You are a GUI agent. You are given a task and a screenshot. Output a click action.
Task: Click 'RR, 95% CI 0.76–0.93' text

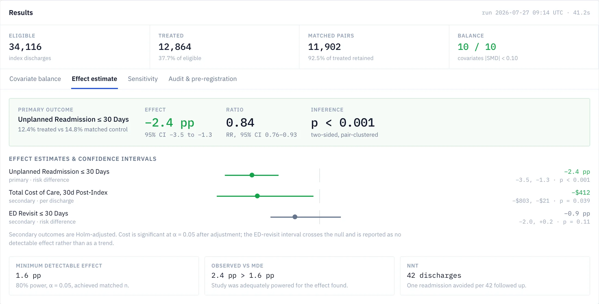point(261,135)
